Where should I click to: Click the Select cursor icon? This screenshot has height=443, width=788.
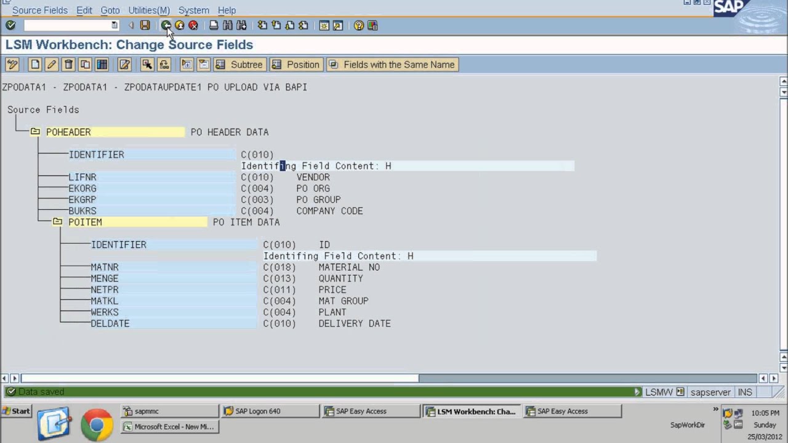[x=147, y=65]
